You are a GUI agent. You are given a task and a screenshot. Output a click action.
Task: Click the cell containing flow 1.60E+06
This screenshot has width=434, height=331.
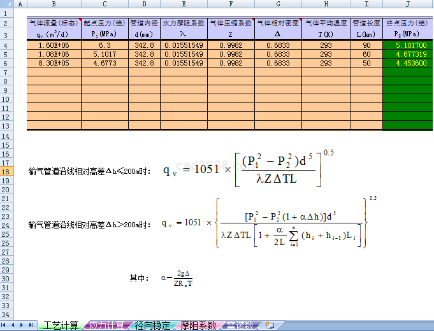[54, 46]
